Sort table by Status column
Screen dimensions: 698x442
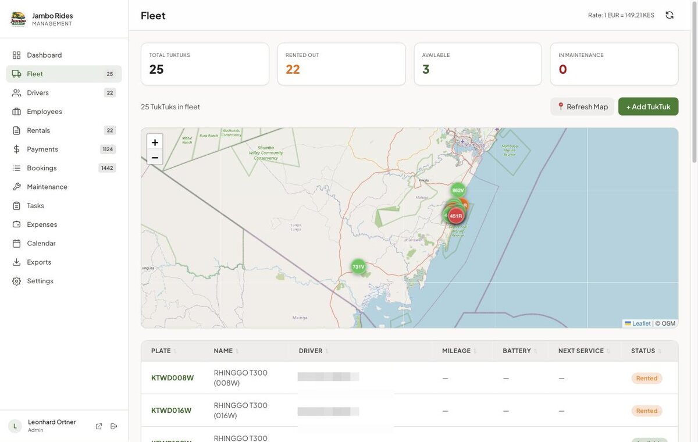pos(646,351)
